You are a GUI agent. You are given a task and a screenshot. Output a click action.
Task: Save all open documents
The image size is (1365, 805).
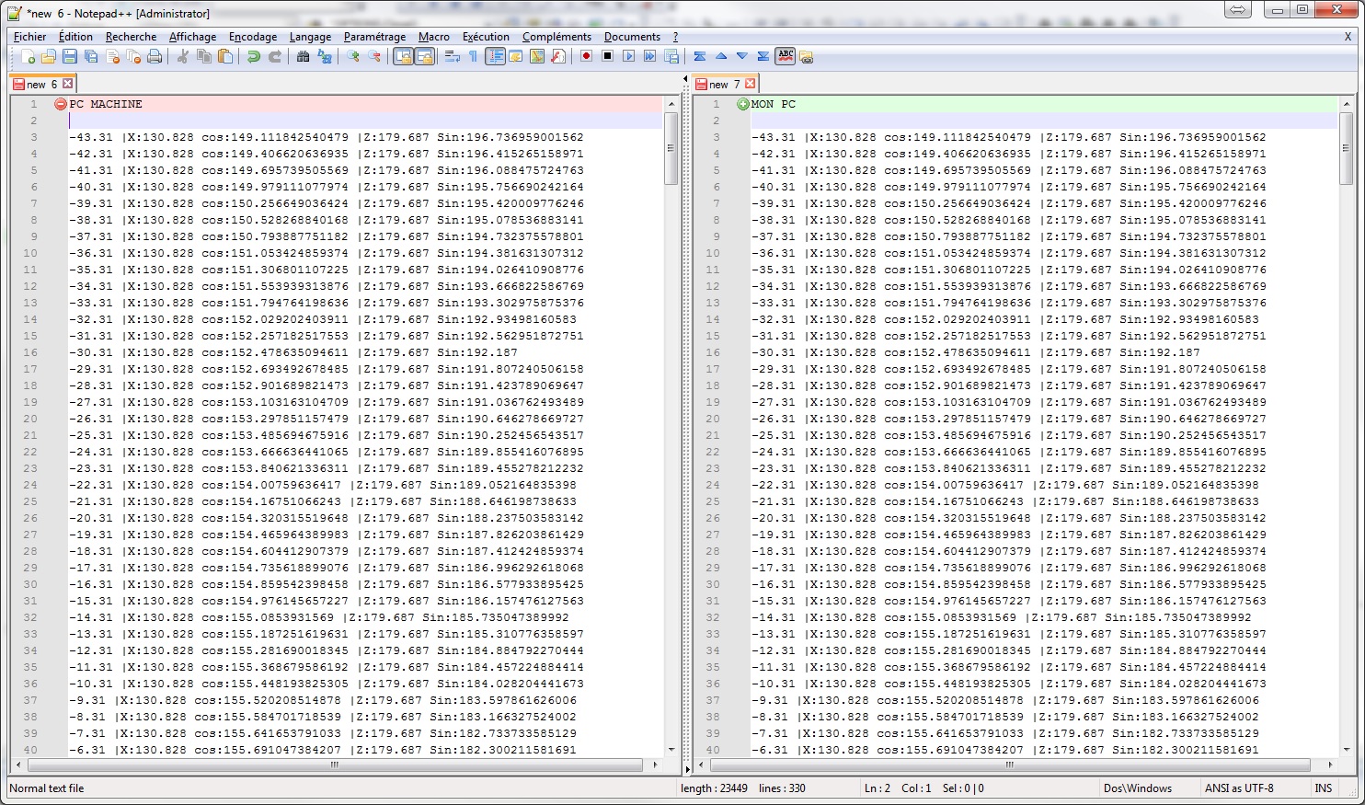pos(91,56)
